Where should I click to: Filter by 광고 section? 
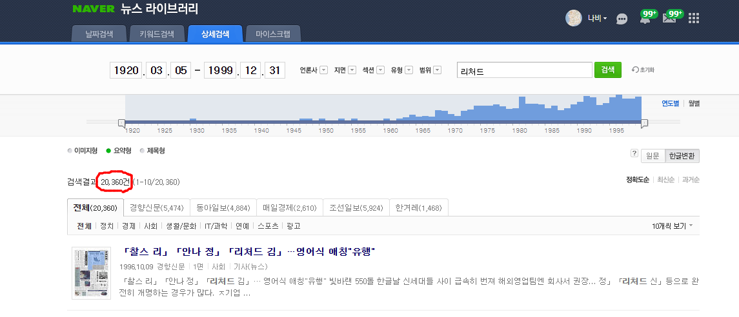tap(294, 226)
